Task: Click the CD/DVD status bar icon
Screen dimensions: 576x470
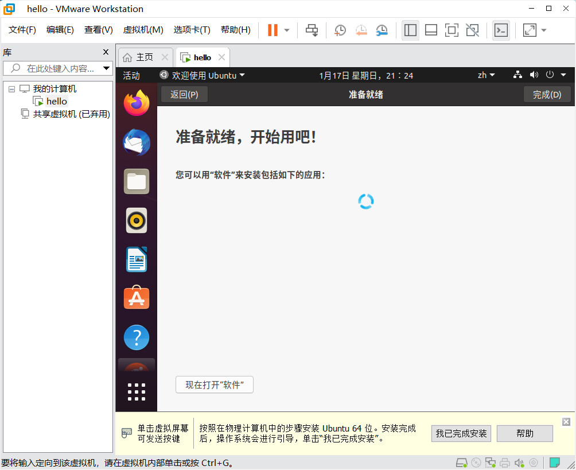Action: coord(476,463)
